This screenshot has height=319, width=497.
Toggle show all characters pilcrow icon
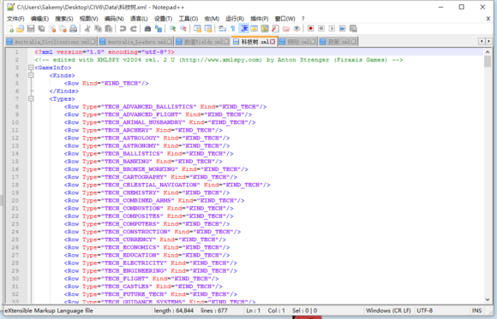233,29
